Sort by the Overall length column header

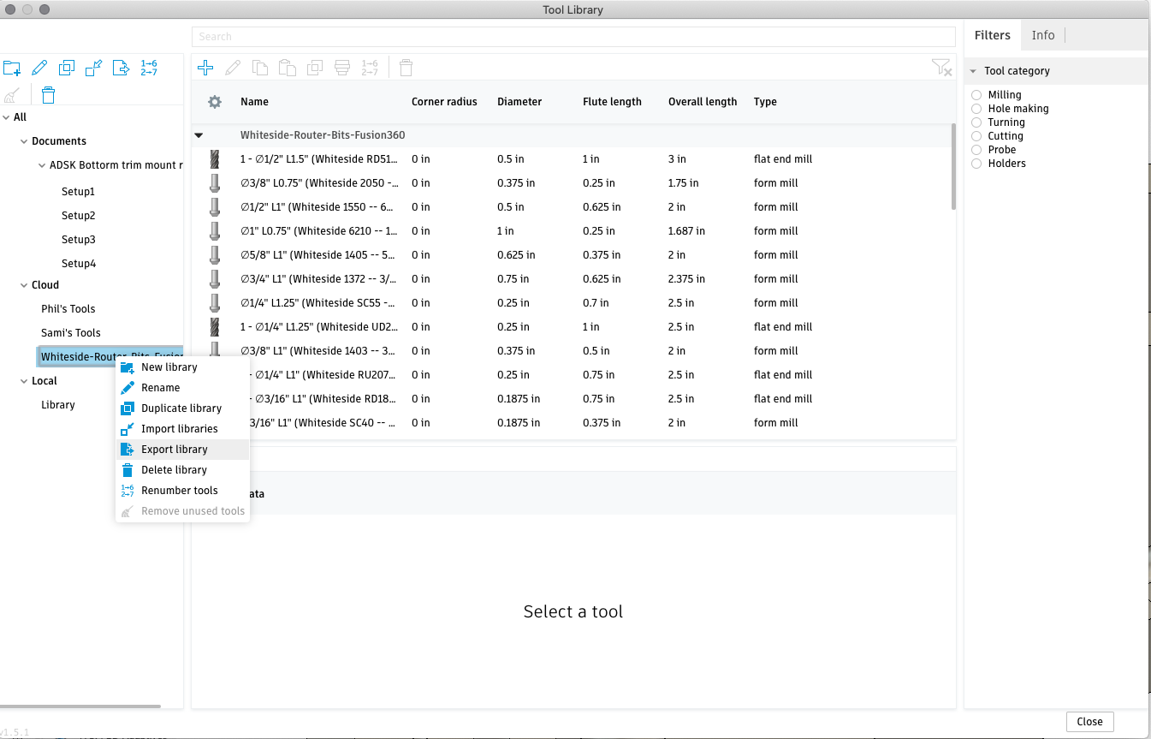(x=703, y=102)
